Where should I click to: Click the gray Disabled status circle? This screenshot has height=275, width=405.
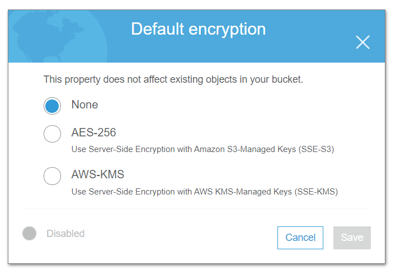click(30, 234)
